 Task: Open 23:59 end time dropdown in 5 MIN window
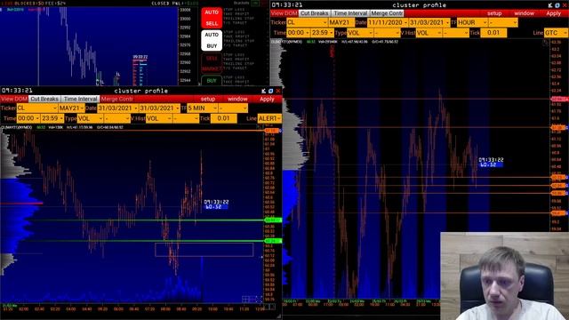point(52,118)
